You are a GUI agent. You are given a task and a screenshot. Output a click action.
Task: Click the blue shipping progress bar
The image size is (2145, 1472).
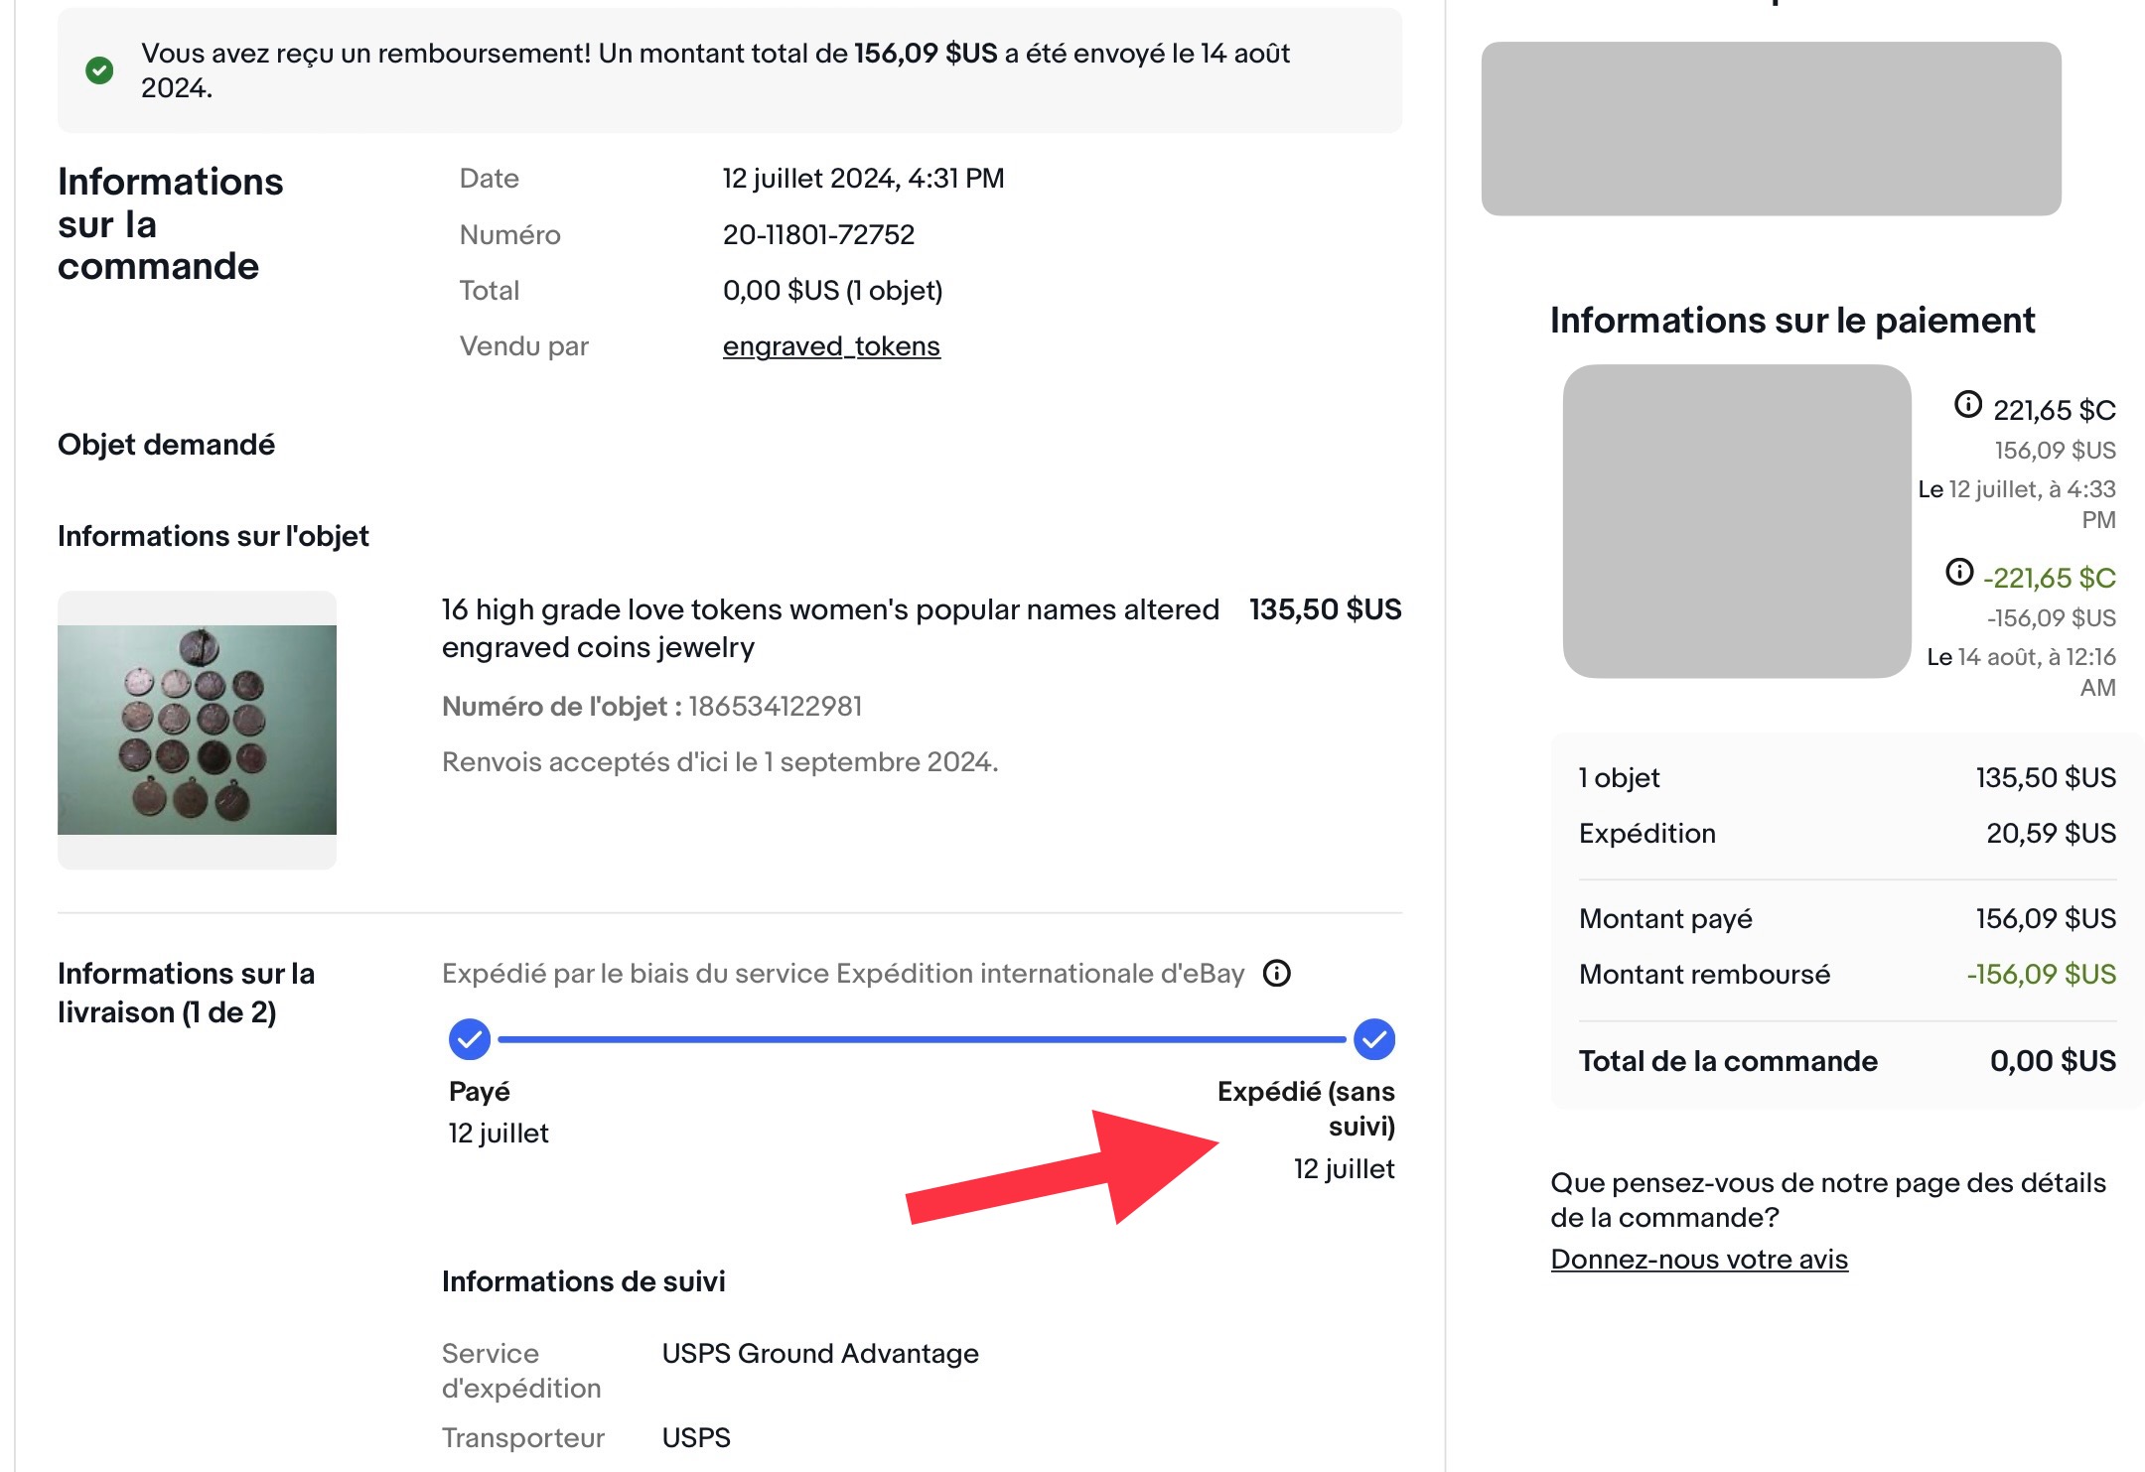point(922,1039)
